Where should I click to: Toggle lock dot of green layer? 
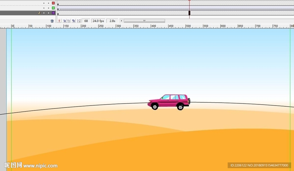point(49,8)
